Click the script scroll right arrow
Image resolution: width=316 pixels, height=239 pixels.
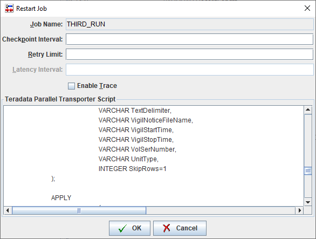coord(299,210)
